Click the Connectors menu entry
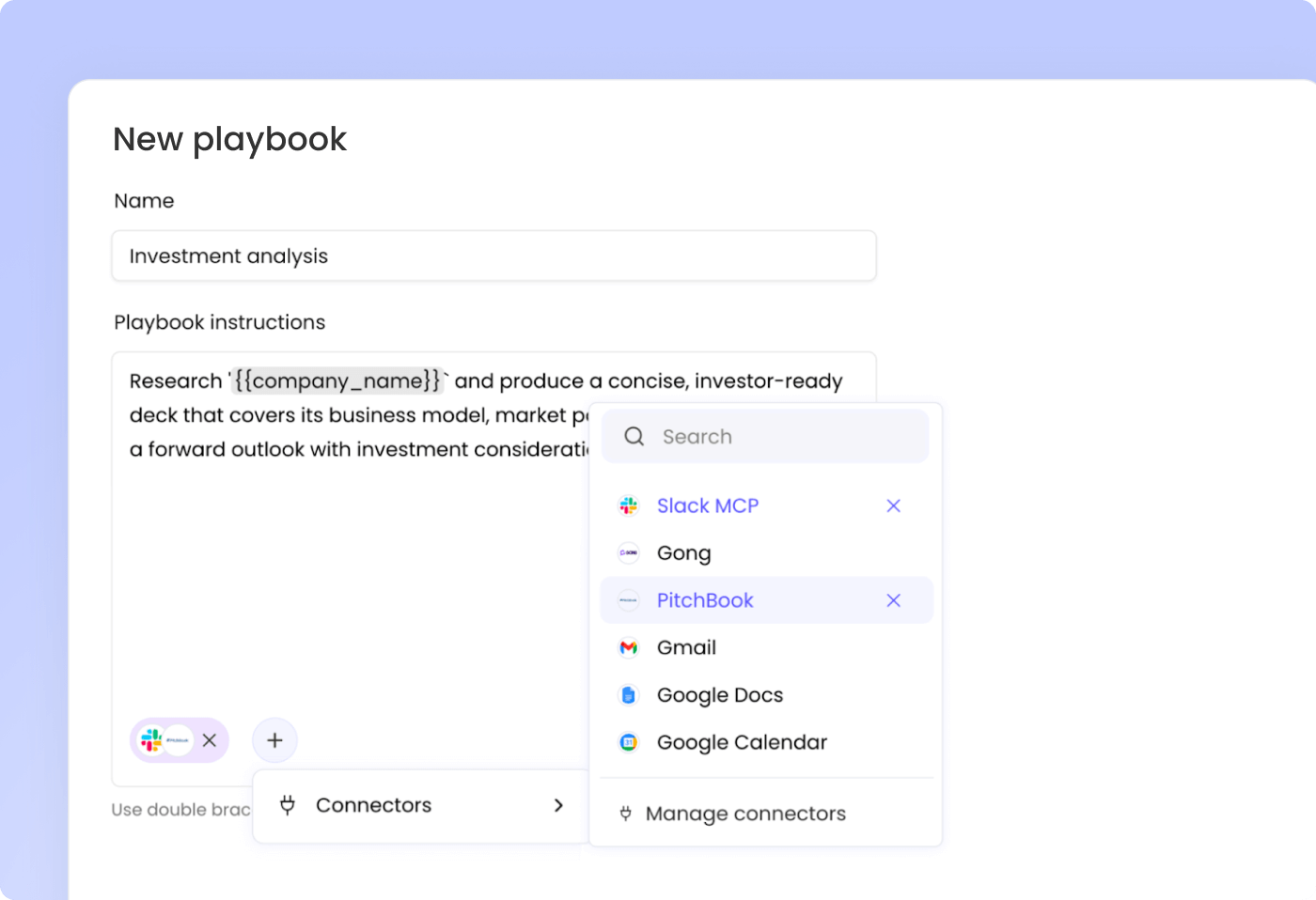1316x900 pixels. (421, 805)
